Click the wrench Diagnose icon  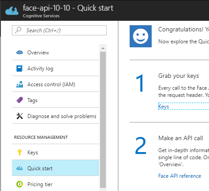click(19, 116)
